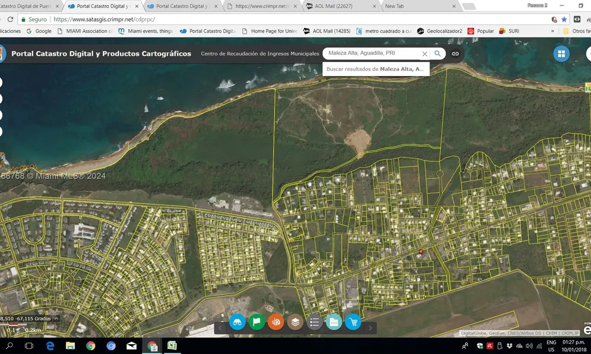Screen dimensions: 591x354
Task: Open the Otros favoritos bookmarks folder
Action: tap(576, 31)
